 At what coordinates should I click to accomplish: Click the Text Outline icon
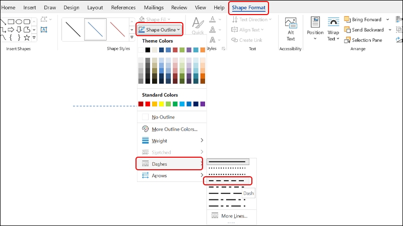213,30
